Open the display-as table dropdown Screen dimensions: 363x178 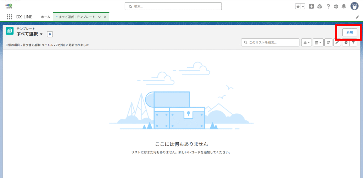coord(318,42)
